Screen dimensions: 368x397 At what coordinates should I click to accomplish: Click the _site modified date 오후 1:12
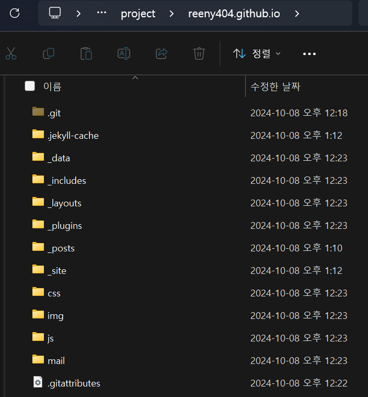[x=296, y=271]
